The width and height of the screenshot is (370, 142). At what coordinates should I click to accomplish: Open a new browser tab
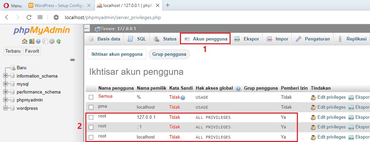[x=168, y=5]
